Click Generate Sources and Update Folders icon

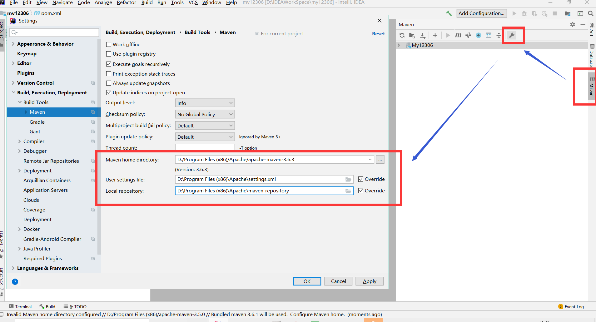(x=412, y=35)
